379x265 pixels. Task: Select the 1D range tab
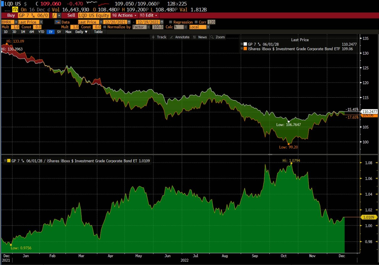click(6, 32)
